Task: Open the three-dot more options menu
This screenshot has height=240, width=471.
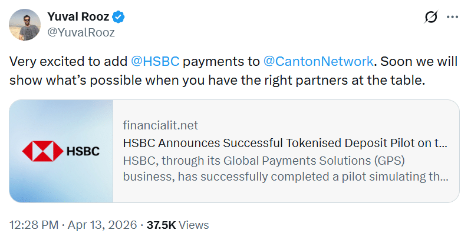Action: (x=453, y=18)
